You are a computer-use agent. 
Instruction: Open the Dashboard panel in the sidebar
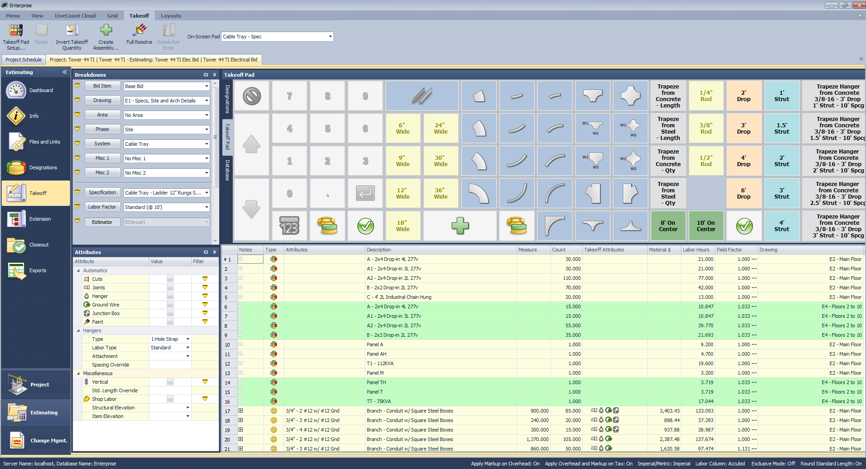pyautogui.click(x=16, y=90)
